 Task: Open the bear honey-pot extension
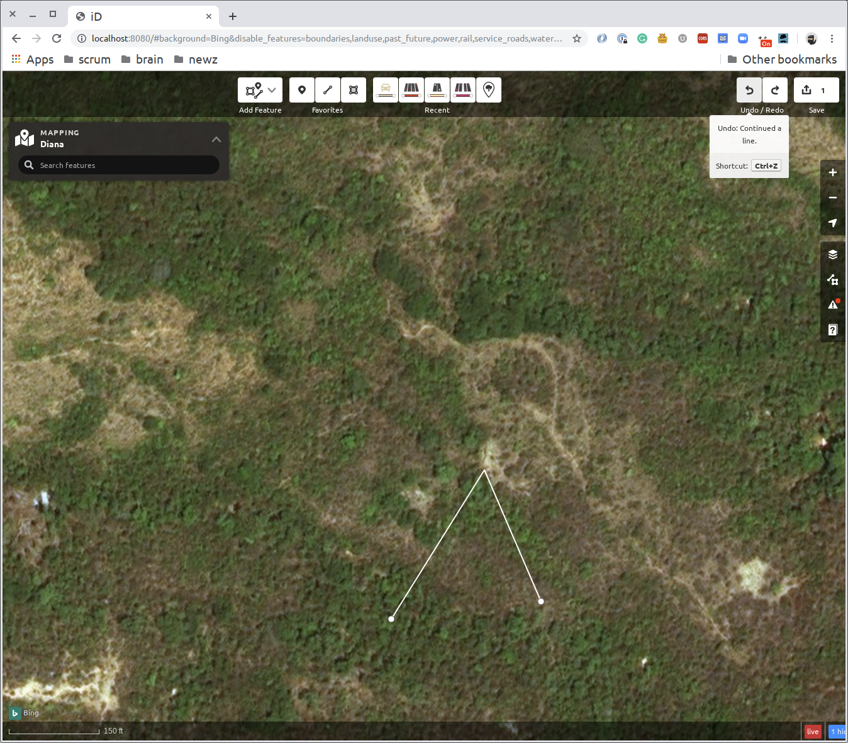[662, 38]
